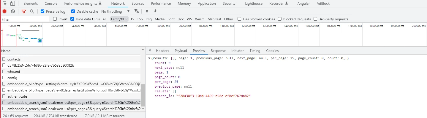This screenshot has height=118, width=427.
Task: Open Performance insights tab
Action: coord(83,4)
